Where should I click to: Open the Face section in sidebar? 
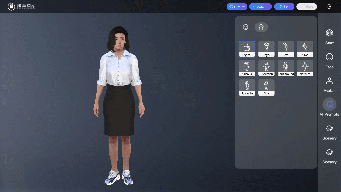[x=329, y=60]
